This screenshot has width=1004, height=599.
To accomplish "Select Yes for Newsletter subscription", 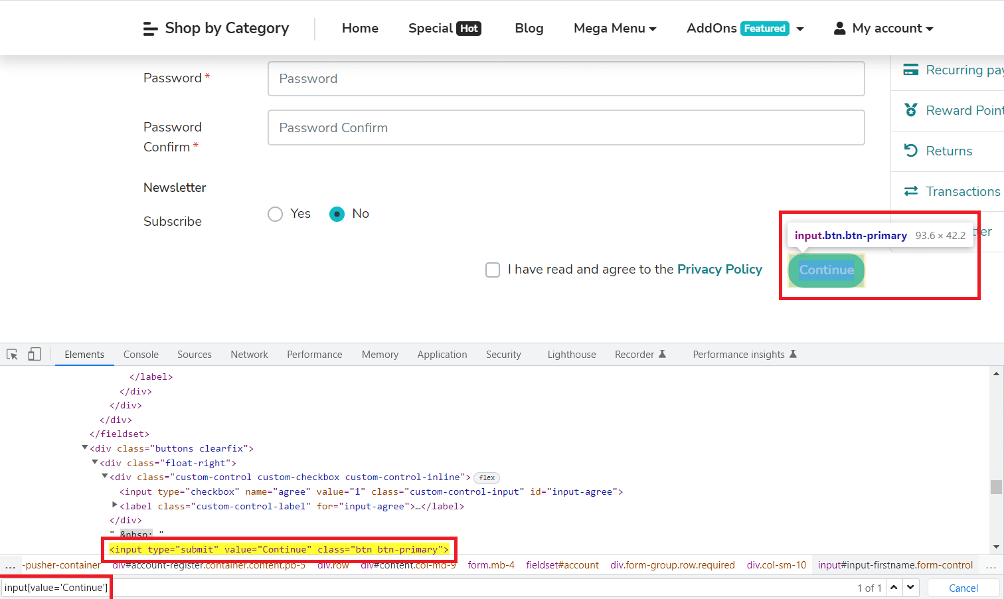I will click(275, 214).
